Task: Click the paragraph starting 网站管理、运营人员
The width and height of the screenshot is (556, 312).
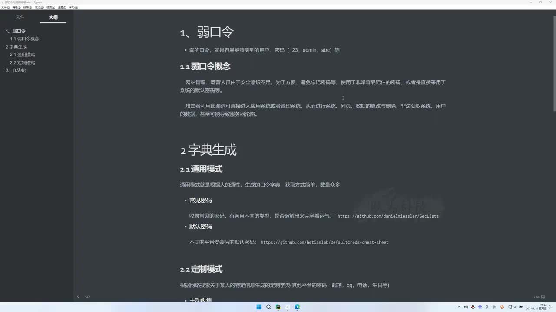Action: click(x=313, y=86)
